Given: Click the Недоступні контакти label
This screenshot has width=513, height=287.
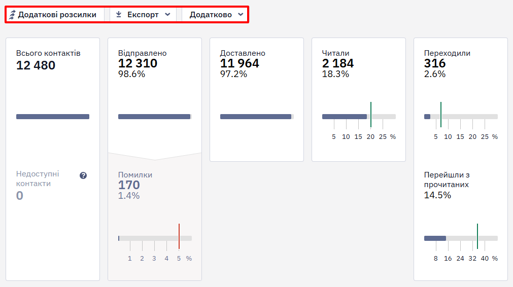Looking at the screenshot, I should click(38, 178).
